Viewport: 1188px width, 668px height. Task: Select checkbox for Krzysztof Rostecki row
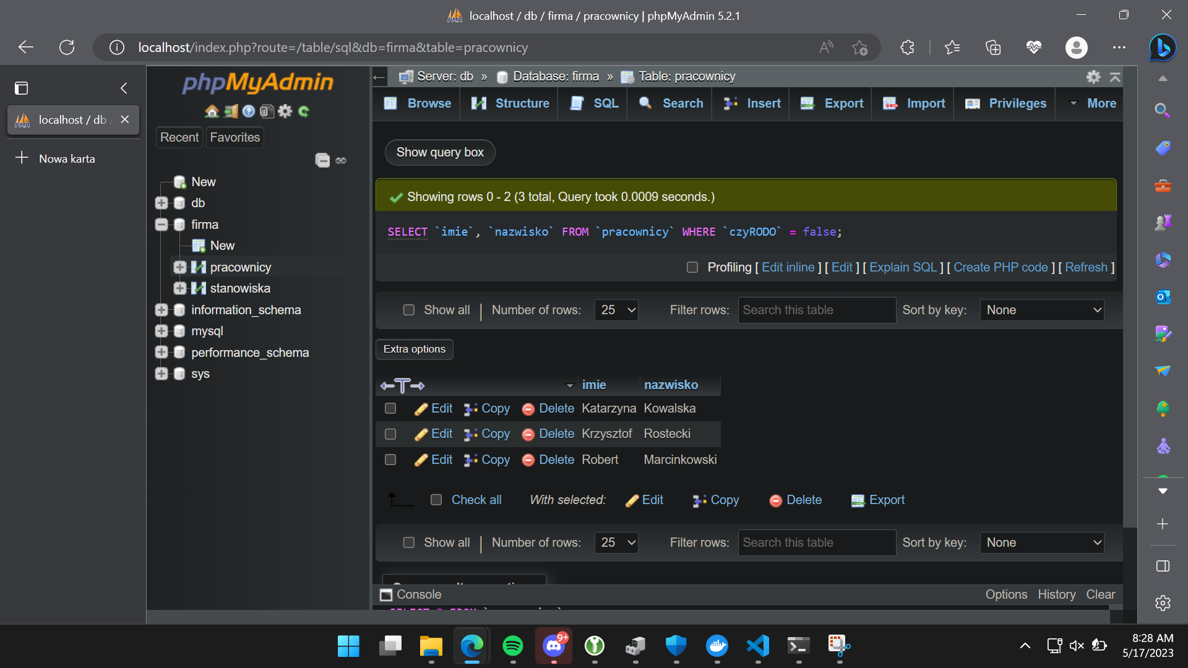[390, 434]
